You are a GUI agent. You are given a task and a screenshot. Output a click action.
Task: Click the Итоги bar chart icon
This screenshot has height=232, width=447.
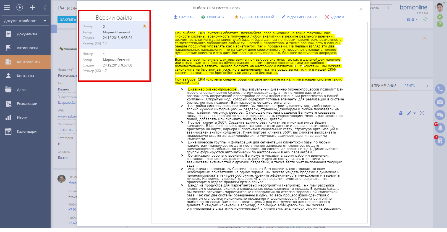(8, 117)
